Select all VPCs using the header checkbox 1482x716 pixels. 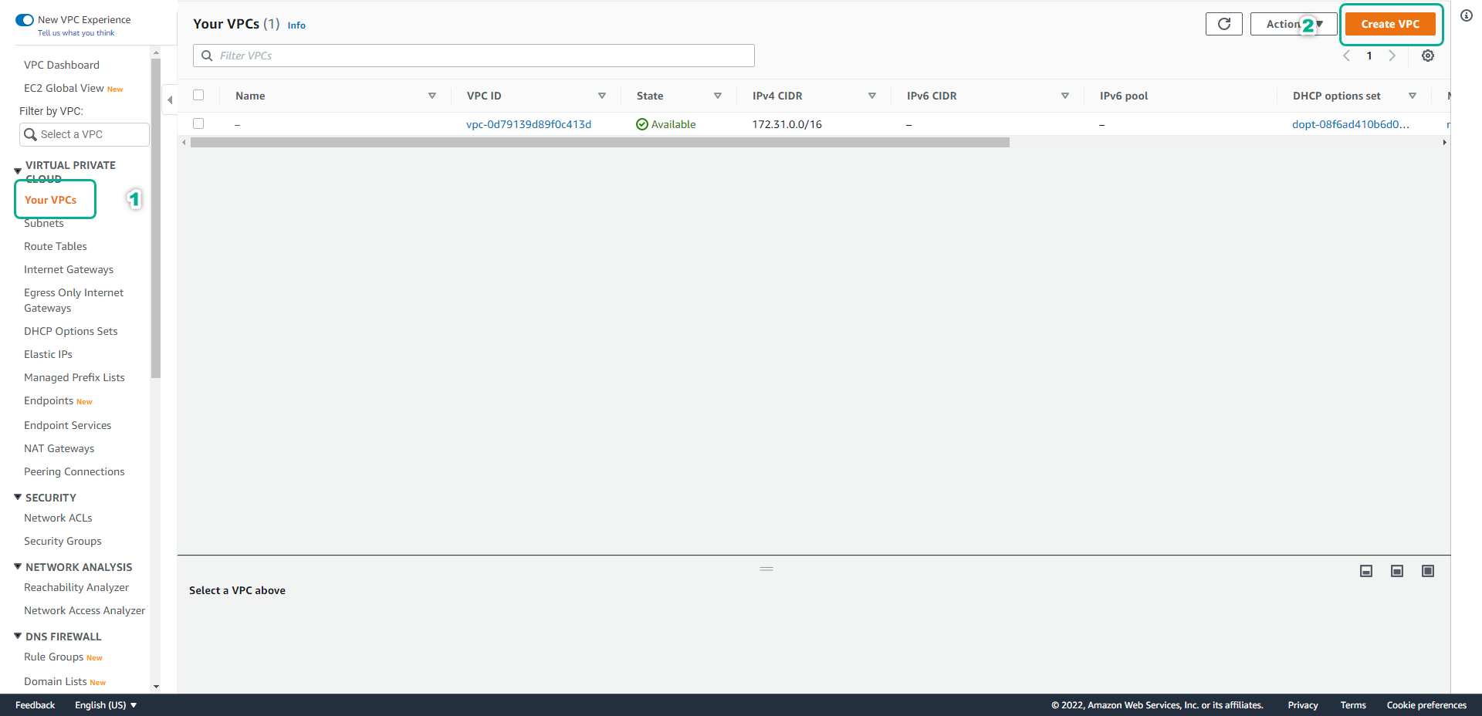(x=198, y=95)
